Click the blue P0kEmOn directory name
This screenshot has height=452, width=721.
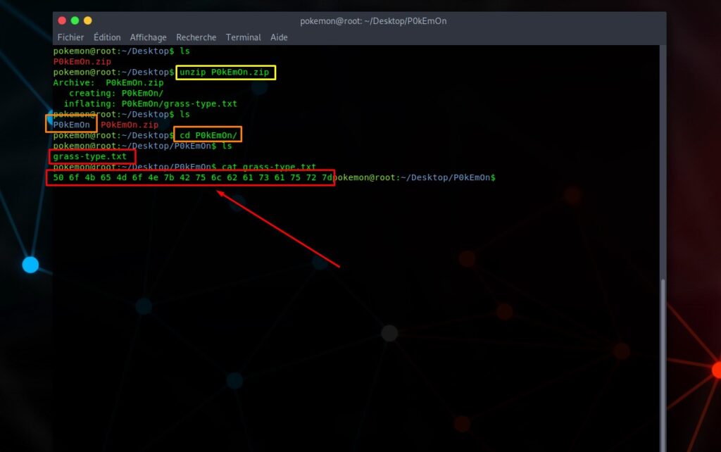point(70,124)
